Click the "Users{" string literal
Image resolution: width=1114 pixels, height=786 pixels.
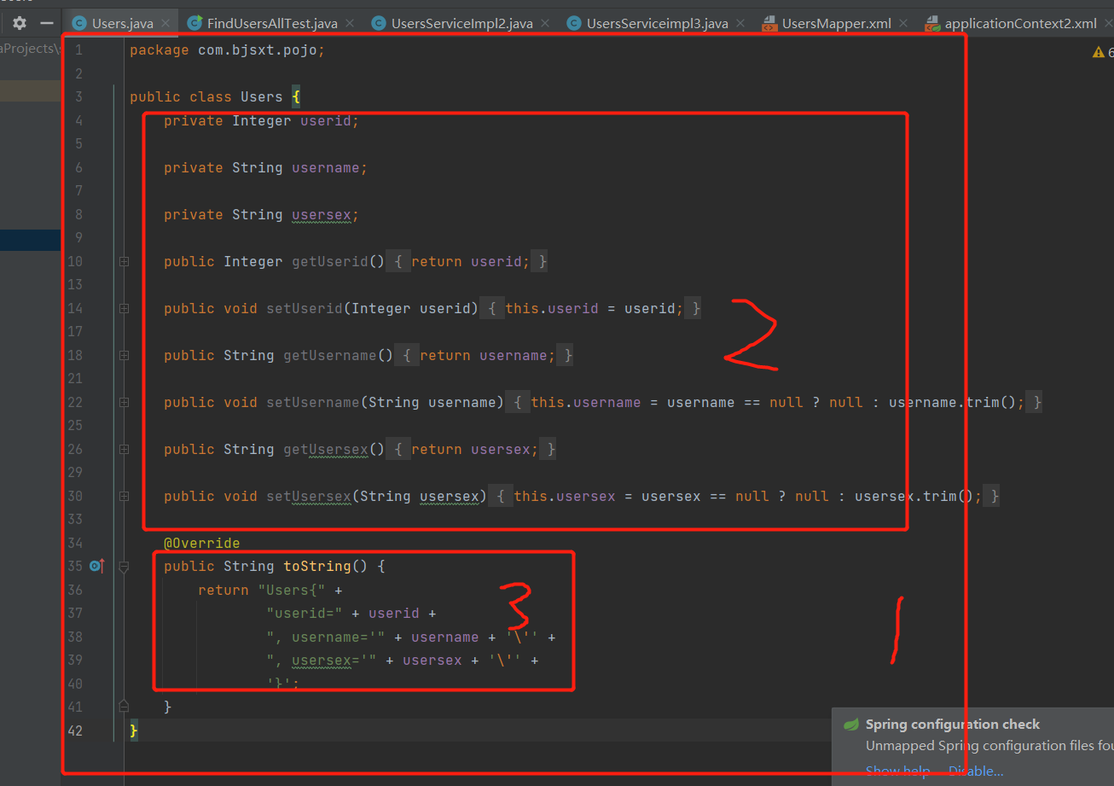pos(292,591)
